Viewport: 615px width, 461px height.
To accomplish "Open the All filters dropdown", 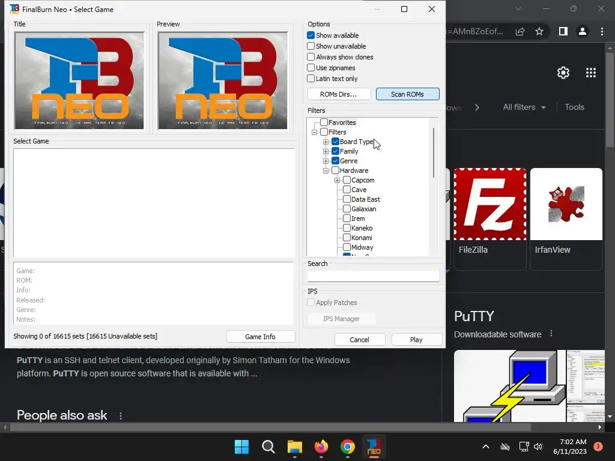I will [x=524, y=107].
